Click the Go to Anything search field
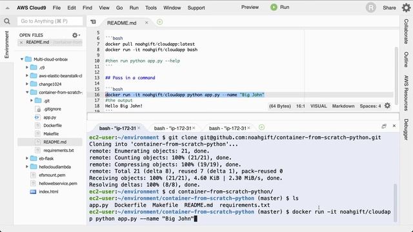The image size is (413, 232). click(x=50, y=21)
